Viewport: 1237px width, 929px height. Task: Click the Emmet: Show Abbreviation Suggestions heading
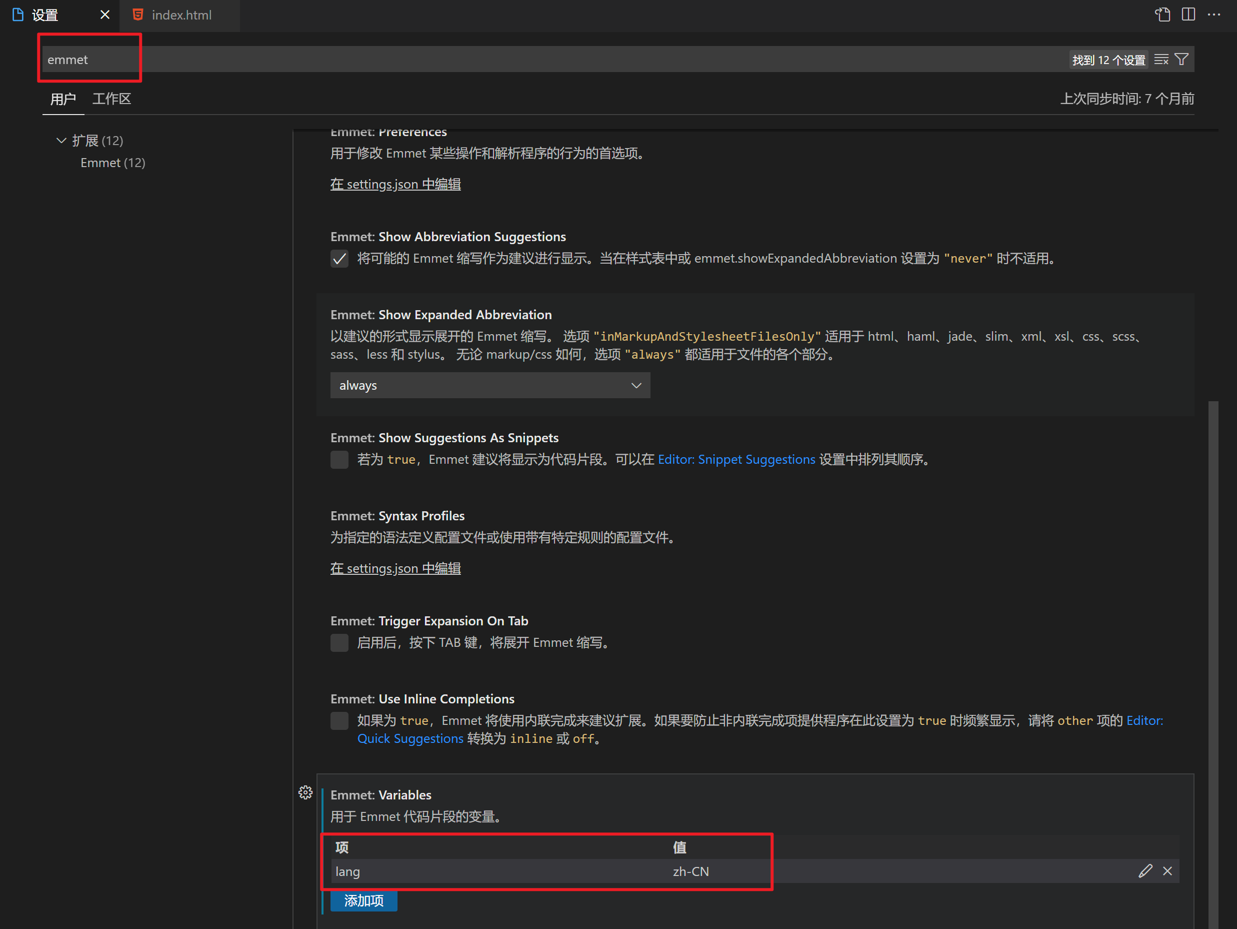click(x=448, y=237)
